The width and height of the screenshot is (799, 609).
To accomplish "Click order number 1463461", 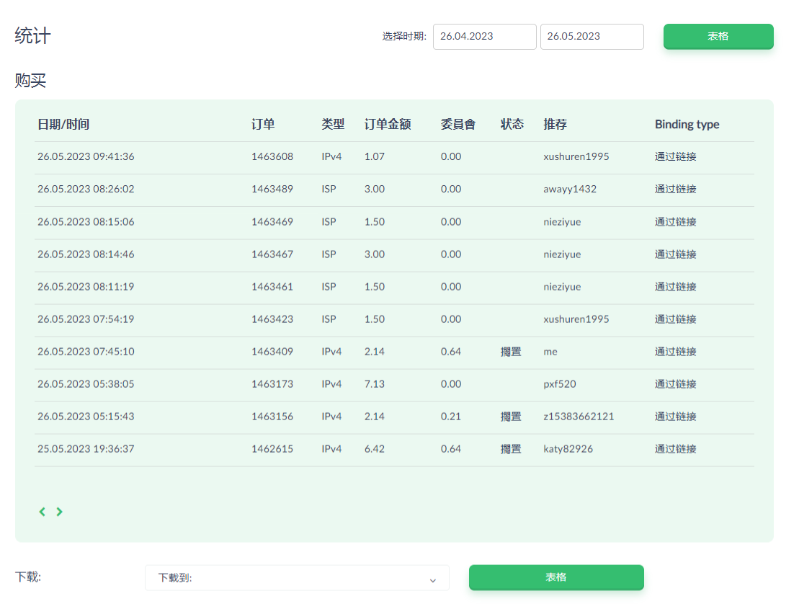I will tap(272, 287).
